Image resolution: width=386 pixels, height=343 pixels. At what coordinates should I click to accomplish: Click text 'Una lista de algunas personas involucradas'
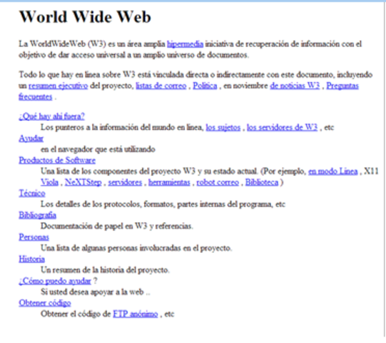(x=111, y=248)
